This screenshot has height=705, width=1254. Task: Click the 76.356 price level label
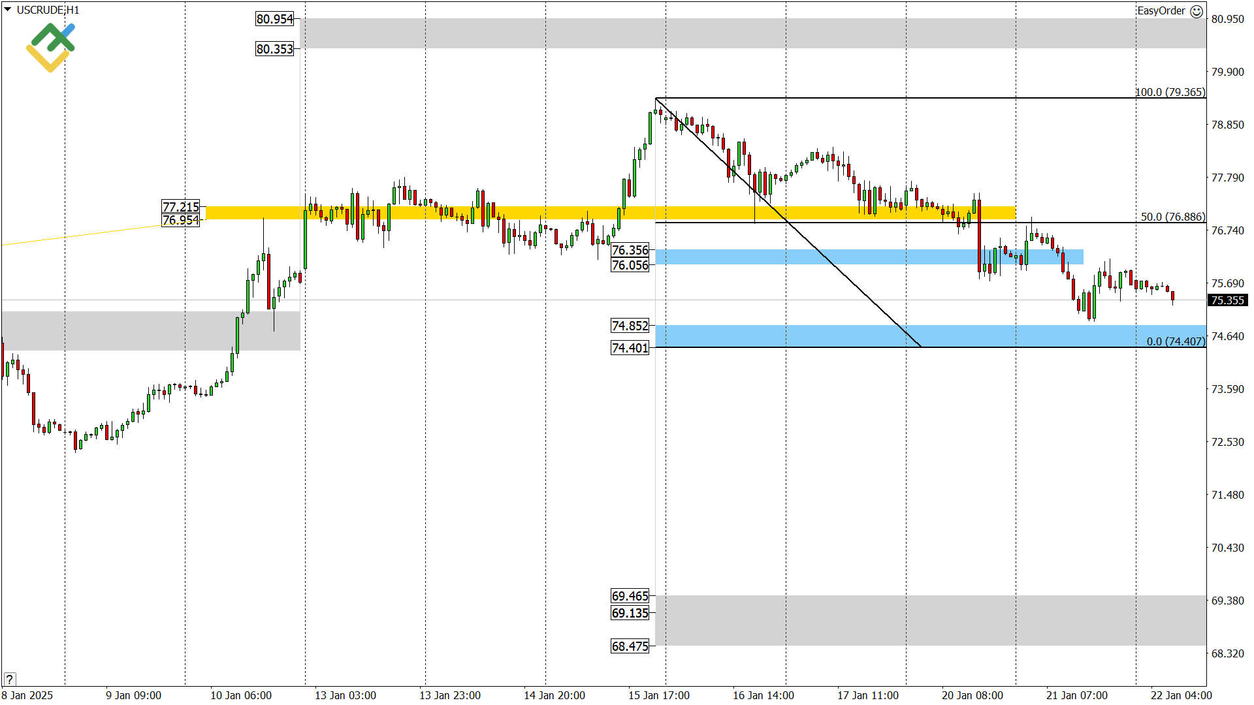point(630,250)
